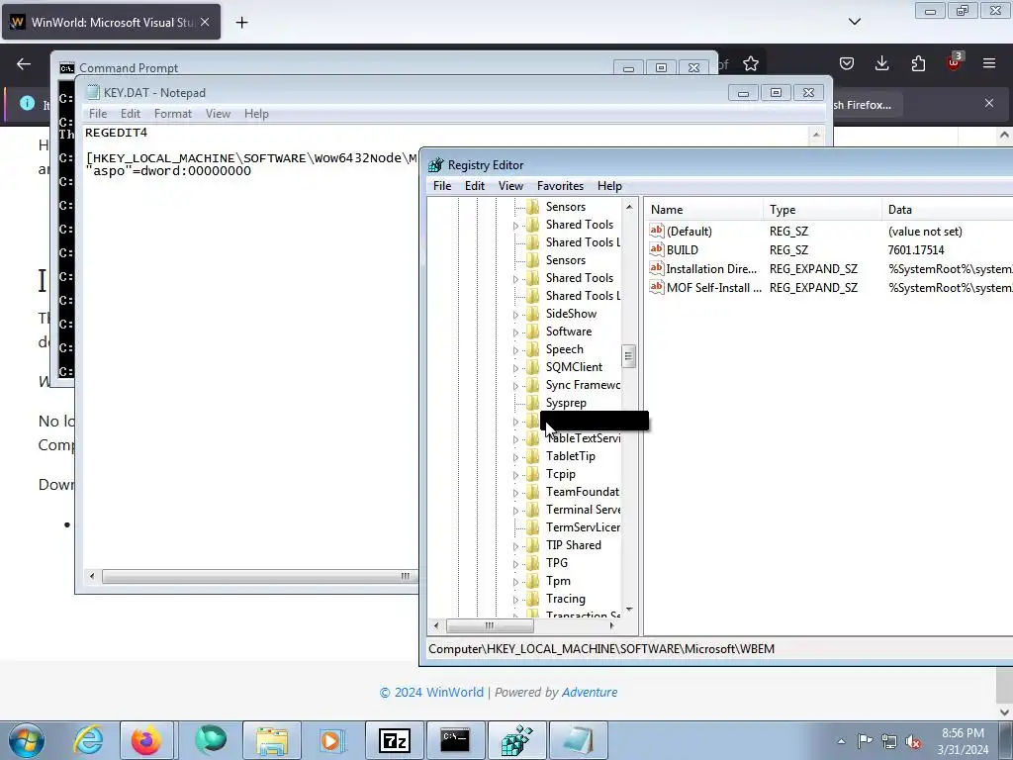The height and width of the screenshot is (760, 1013).
Task: Open the Adventure footer link
Action: (x=590, y=692)
